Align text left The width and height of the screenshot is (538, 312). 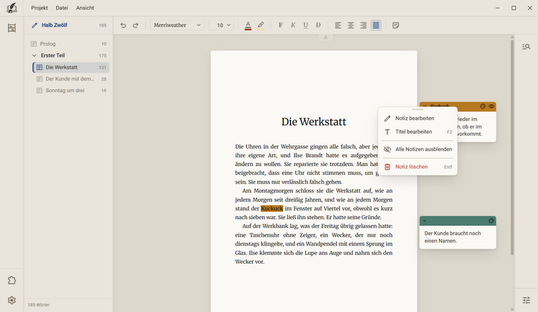pyautogui.click(x=338, y=26)
